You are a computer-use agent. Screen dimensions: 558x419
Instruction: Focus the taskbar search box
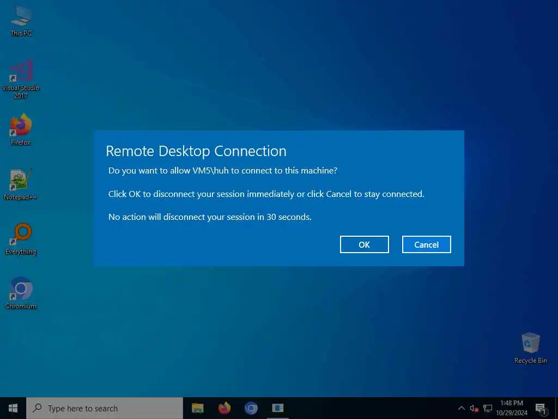coord(105,408)
